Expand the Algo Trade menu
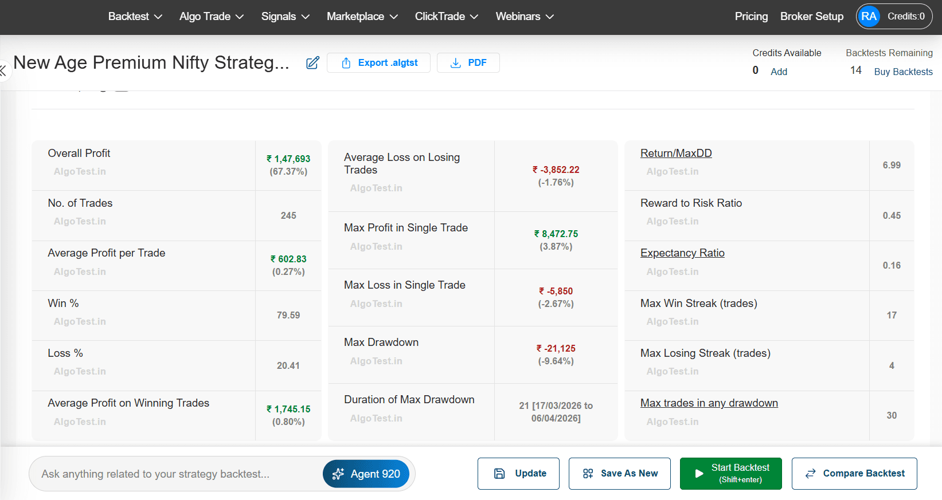The width and height of the screenshot is (942, 500). (x=212, y=17)
